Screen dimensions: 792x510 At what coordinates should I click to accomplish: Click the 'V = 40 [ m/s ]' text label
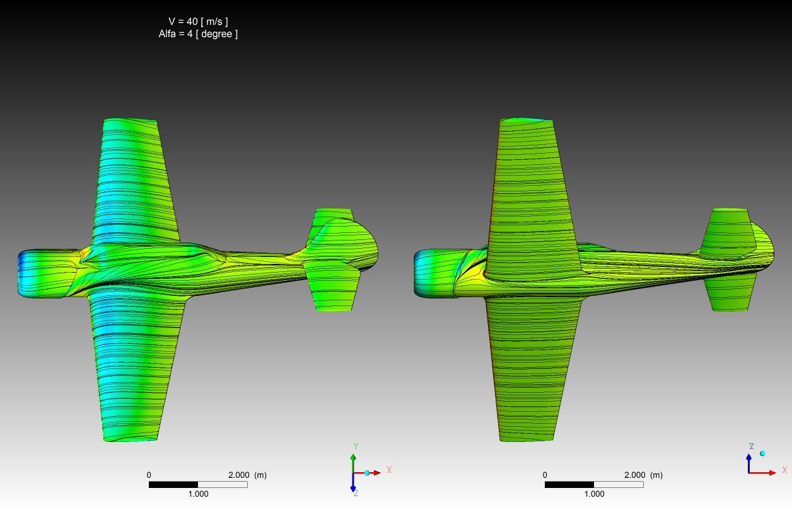click(198, 21)
